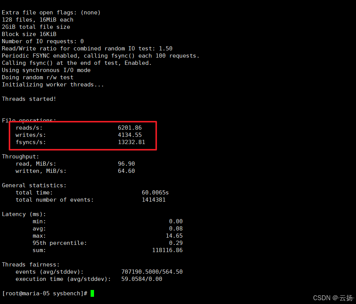The image size is (356, 304).
Task: Click the 'Initializing worker threads...' line
Action: coord(53,85)
